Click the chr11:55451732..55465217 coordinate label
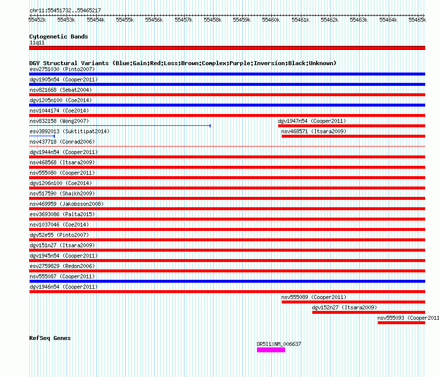Screen dimensions: 439x377 pos(65,10)
